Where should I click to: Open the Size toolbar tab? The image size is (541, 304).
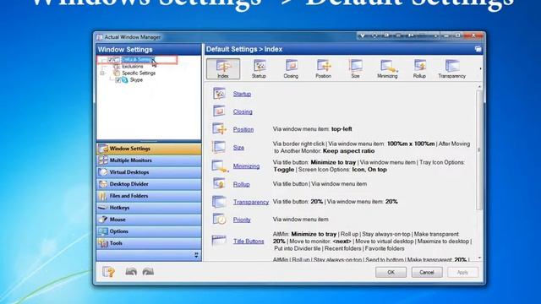pyautogui.click(x=355, y=68)
